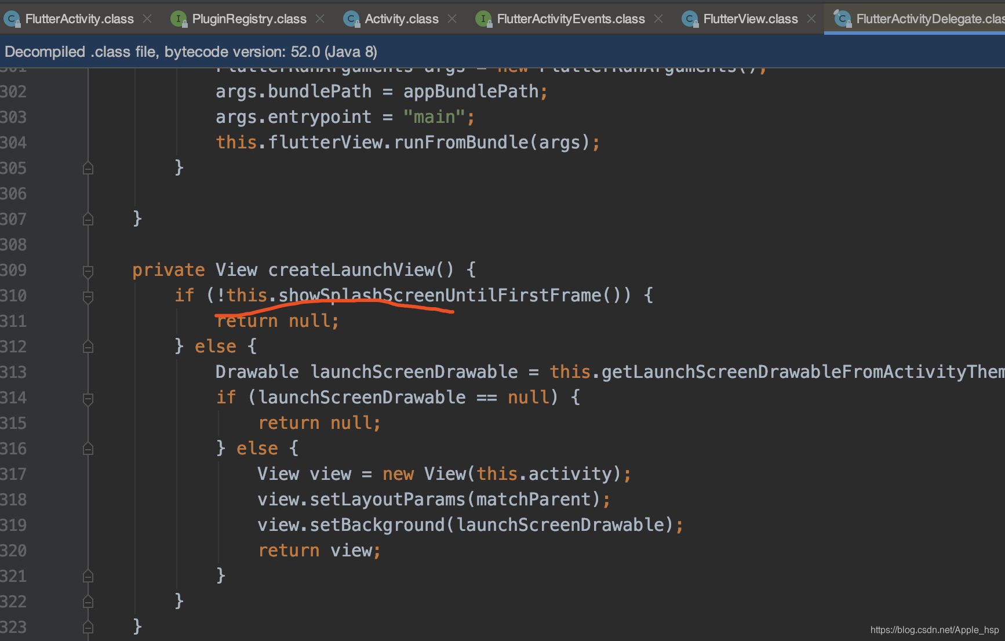The image size is (1005, 641).
Task: Switch to Activity.class tab
Action: [402, 19]
